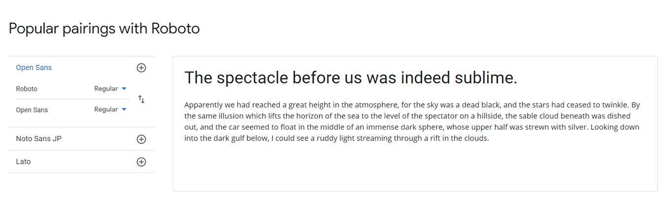Expand the Noto Sans JP pairing
Image resolution: width=672 pixels, height=203 pixels.
tap(39, 139)
